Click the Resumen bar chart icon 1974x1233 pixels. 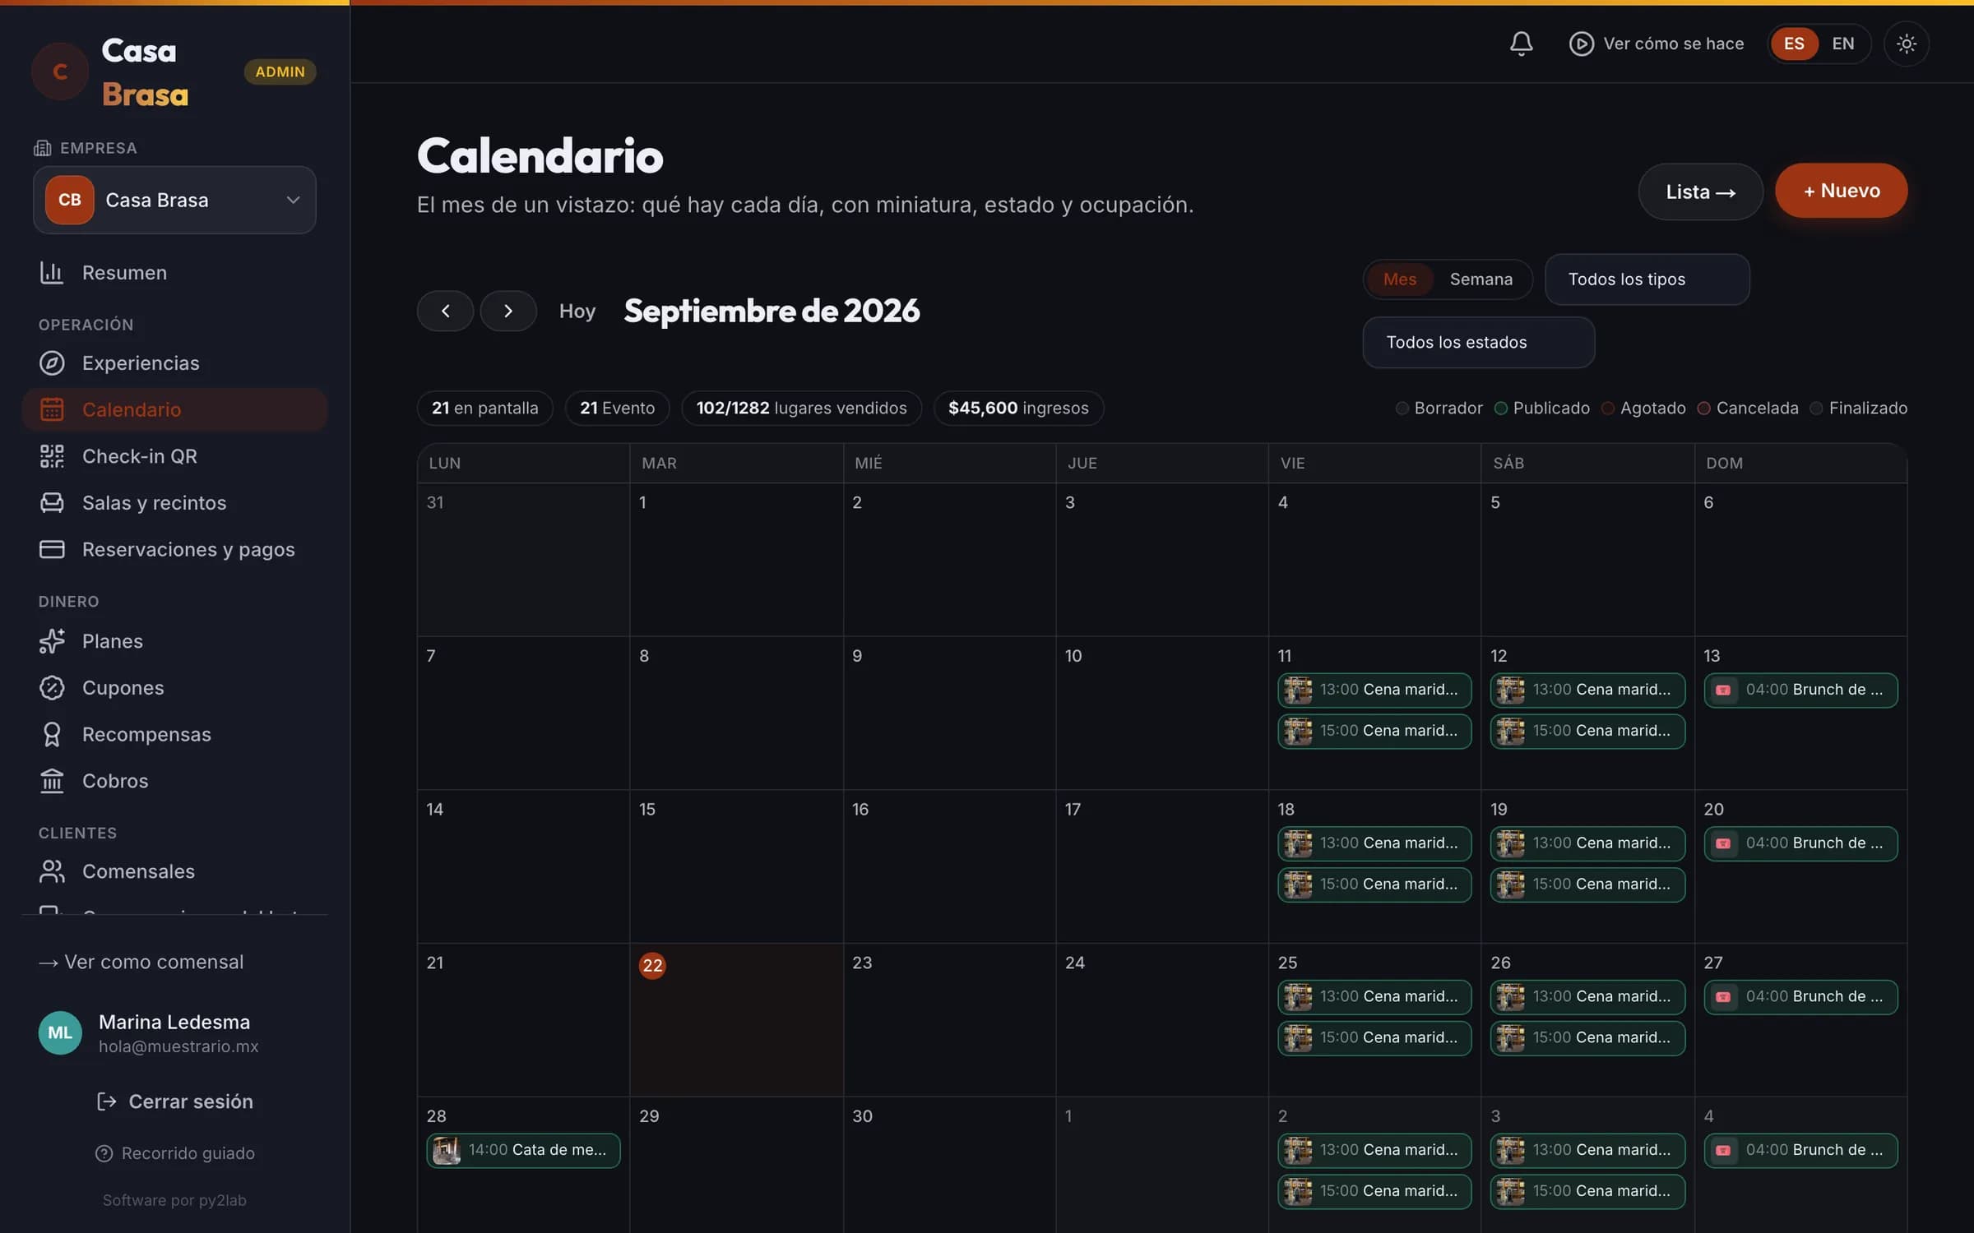[x=52, y=272]
